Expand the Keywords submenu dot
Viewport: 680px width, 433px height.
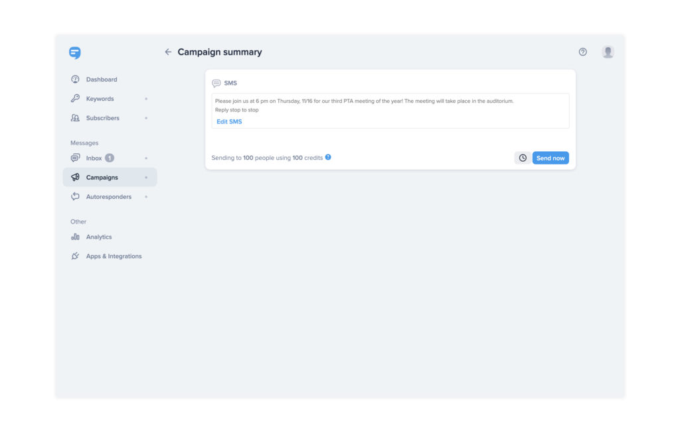point(146,99)
